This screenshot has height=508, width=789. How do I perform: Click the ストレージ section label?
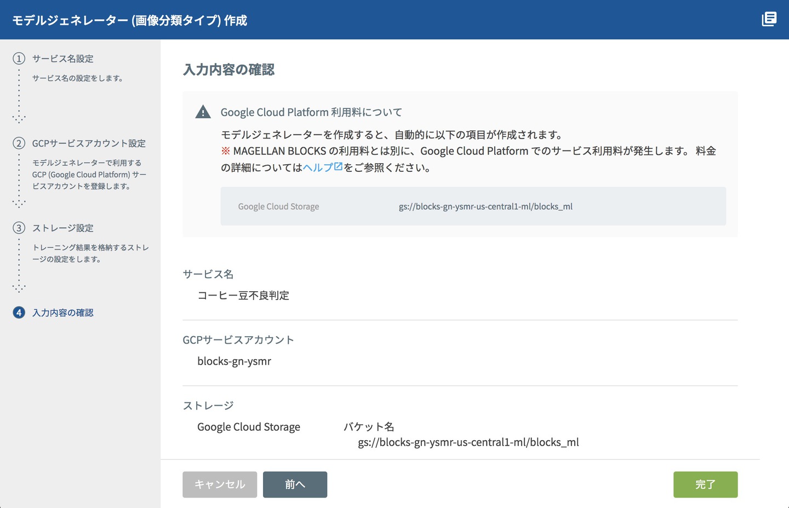(208, 406)
